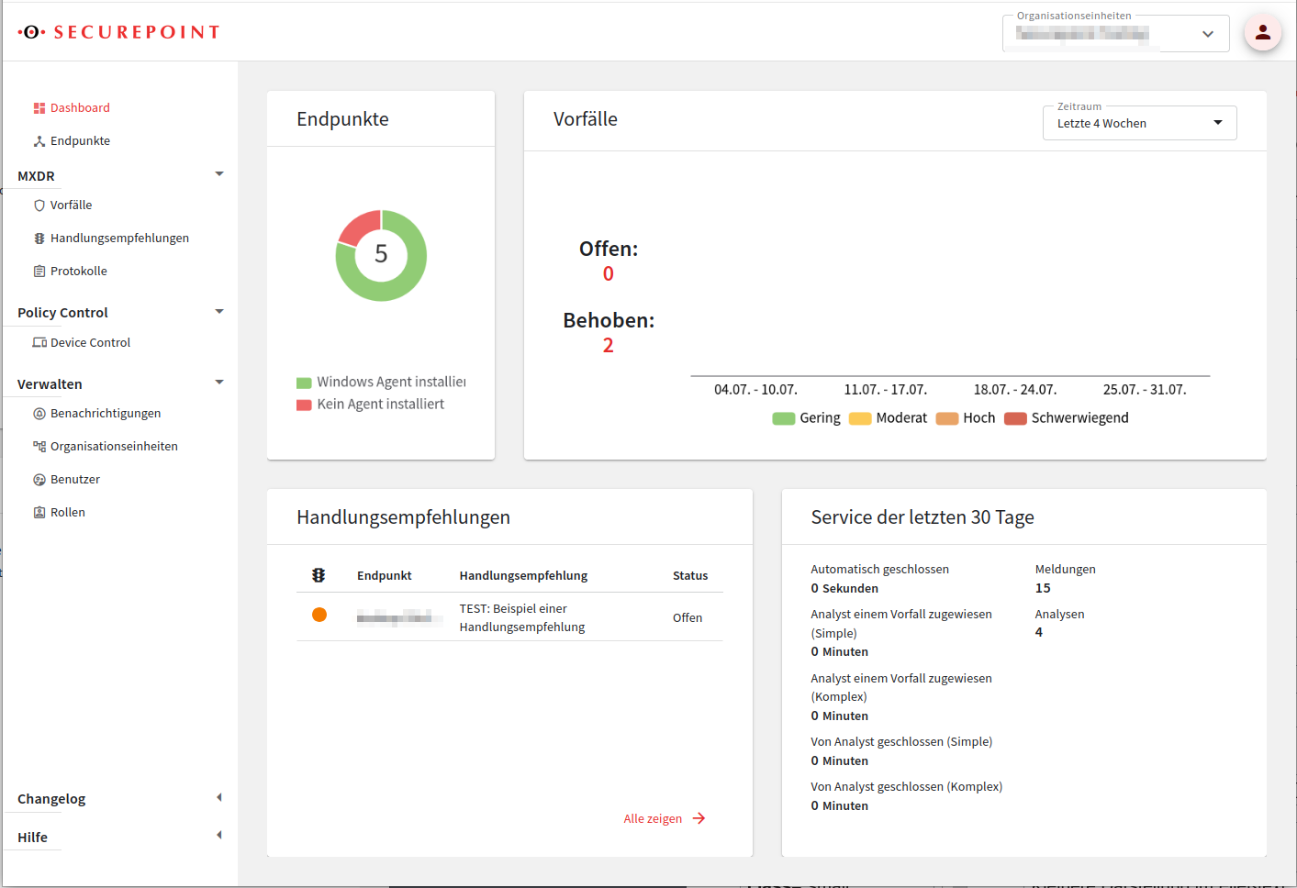Viewport: 1297px width, 888px height.
Task: Click the Organisationseinheiten tree icon
Action: click(x=39, y=447)
